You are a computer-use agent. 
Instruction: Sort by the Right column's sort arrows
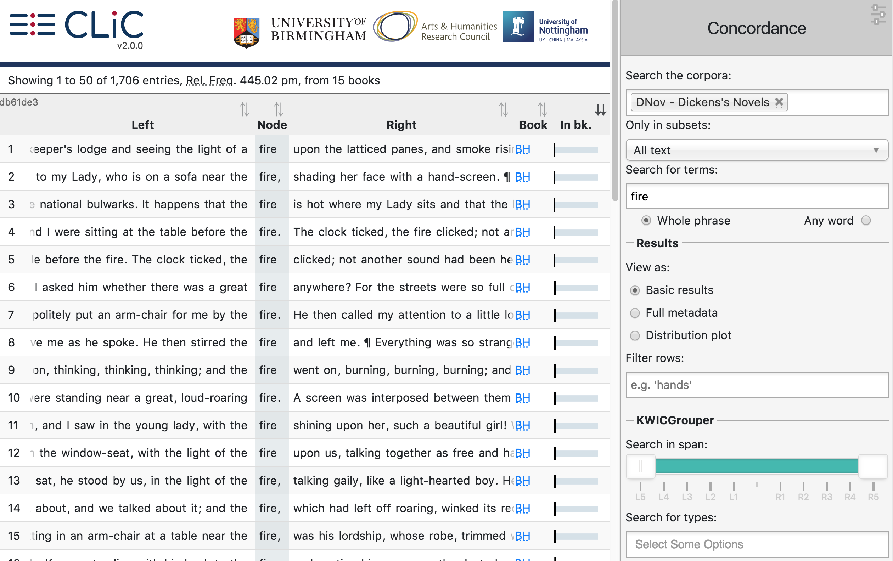coord(503,109)
